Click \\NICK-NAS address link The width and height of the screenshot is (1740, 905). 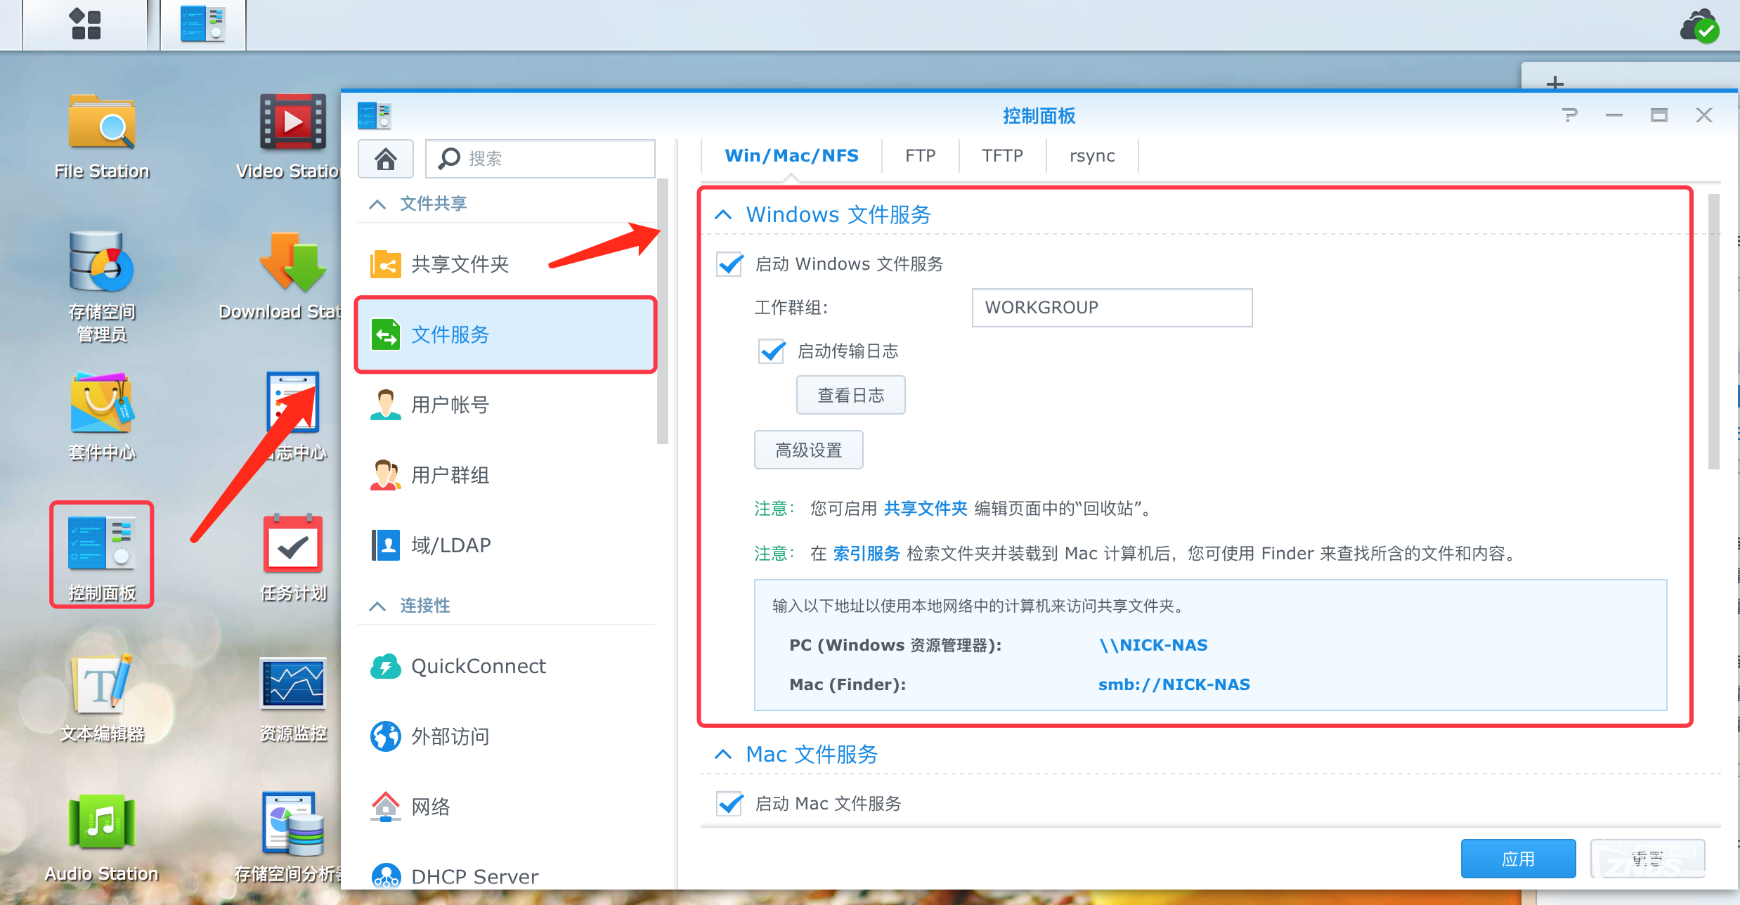pyautogui.click(x=1153, y=645)
